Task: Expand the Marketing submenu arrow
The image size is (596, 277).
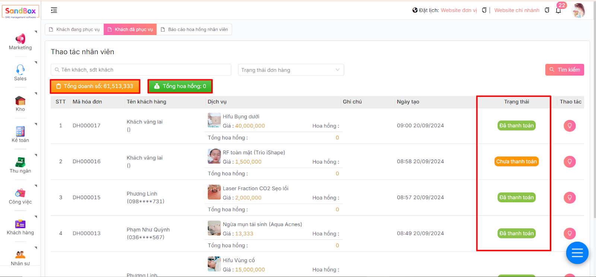Action: tap(36, 32)
